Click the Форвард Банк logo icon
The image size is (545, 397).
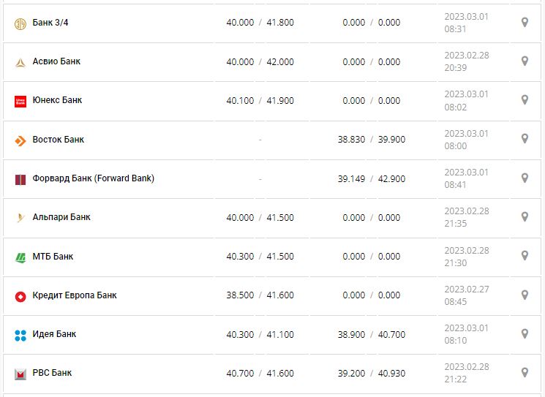tap(20, 179)
